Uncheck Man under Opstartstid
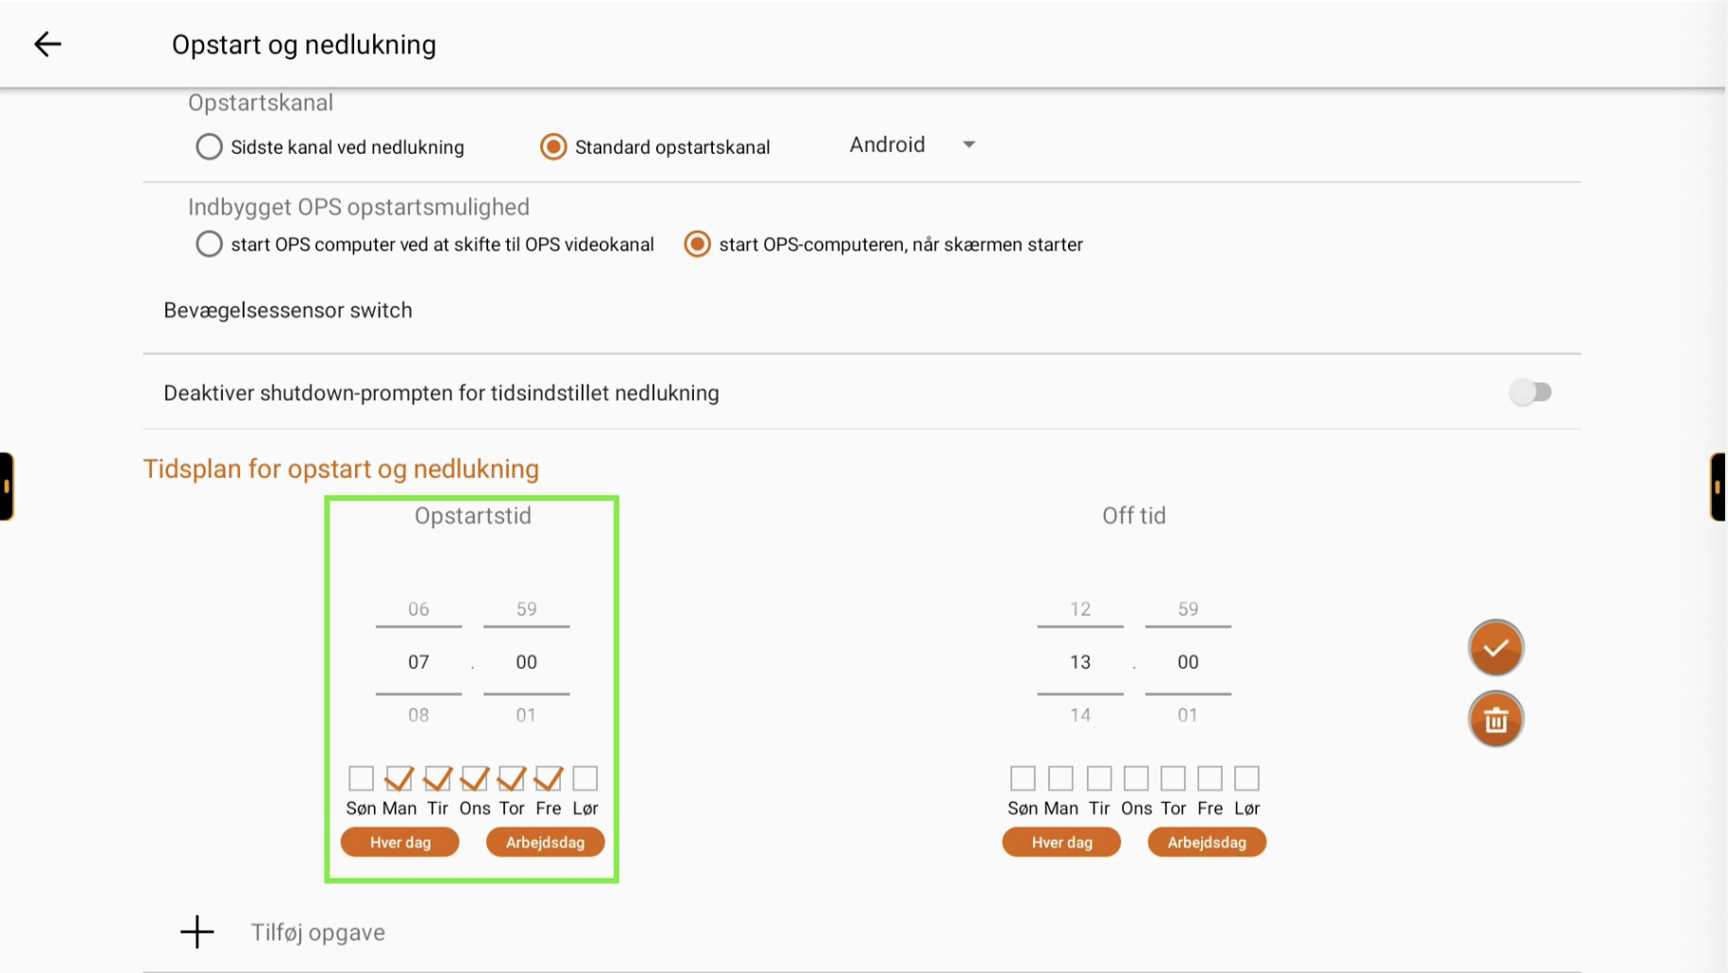 398,778
